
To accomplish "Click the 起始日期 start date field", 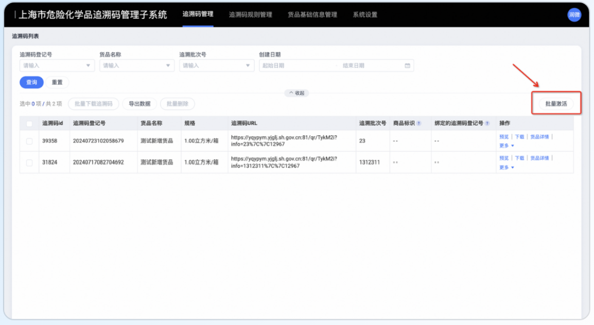I will [x=296, y=66].
